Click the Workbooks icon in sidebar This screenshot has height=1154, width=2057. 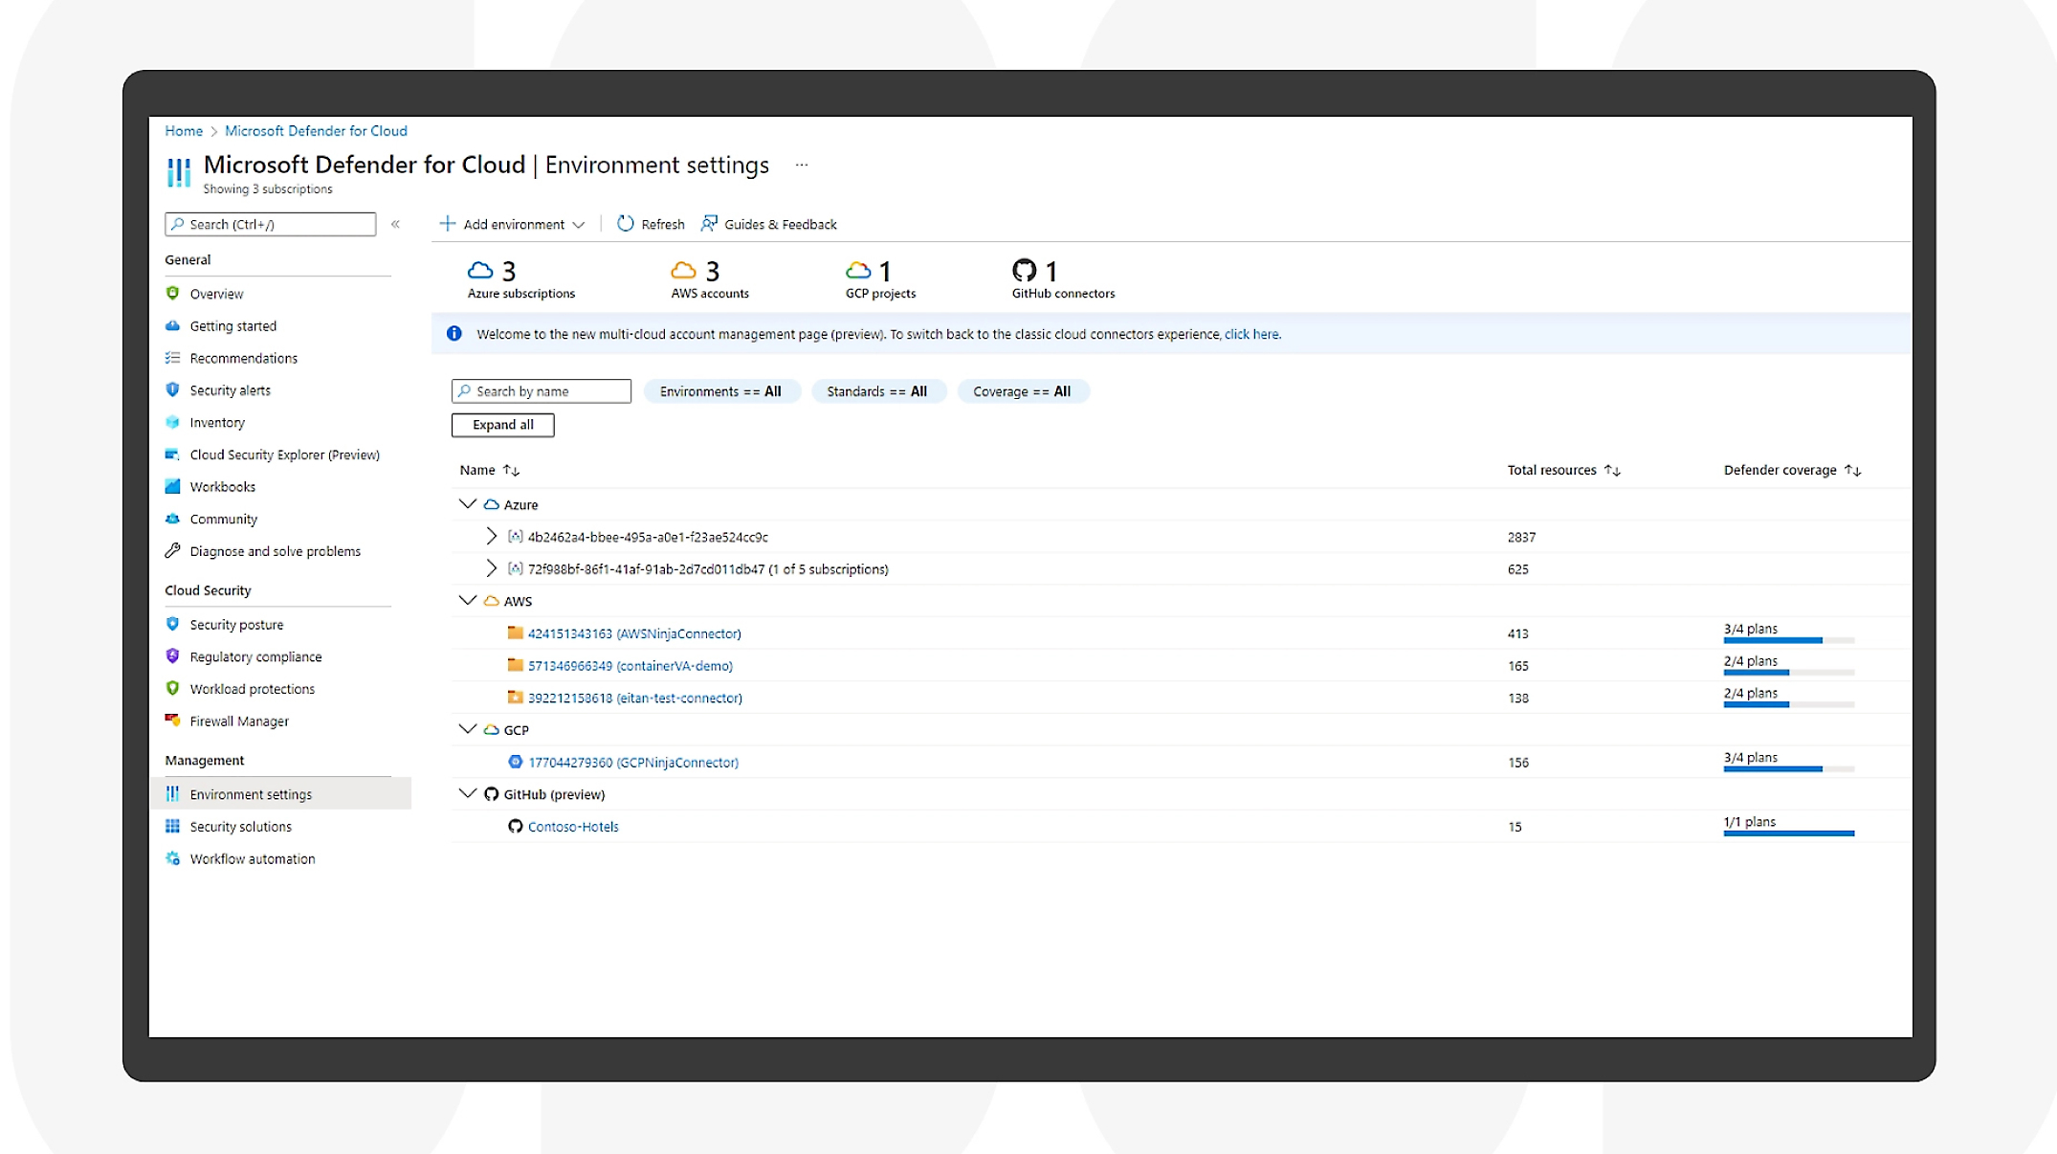point(172,487)
